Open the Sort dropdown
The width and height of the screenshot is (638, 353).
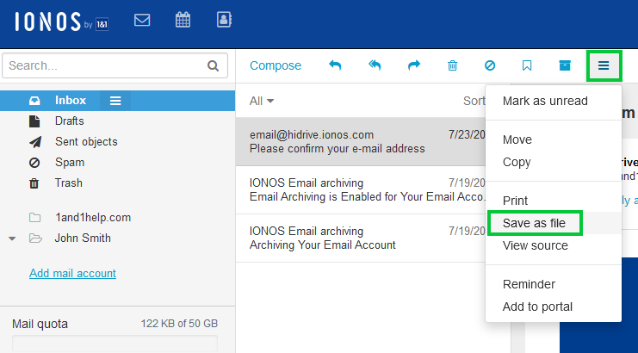click(474, 101)
